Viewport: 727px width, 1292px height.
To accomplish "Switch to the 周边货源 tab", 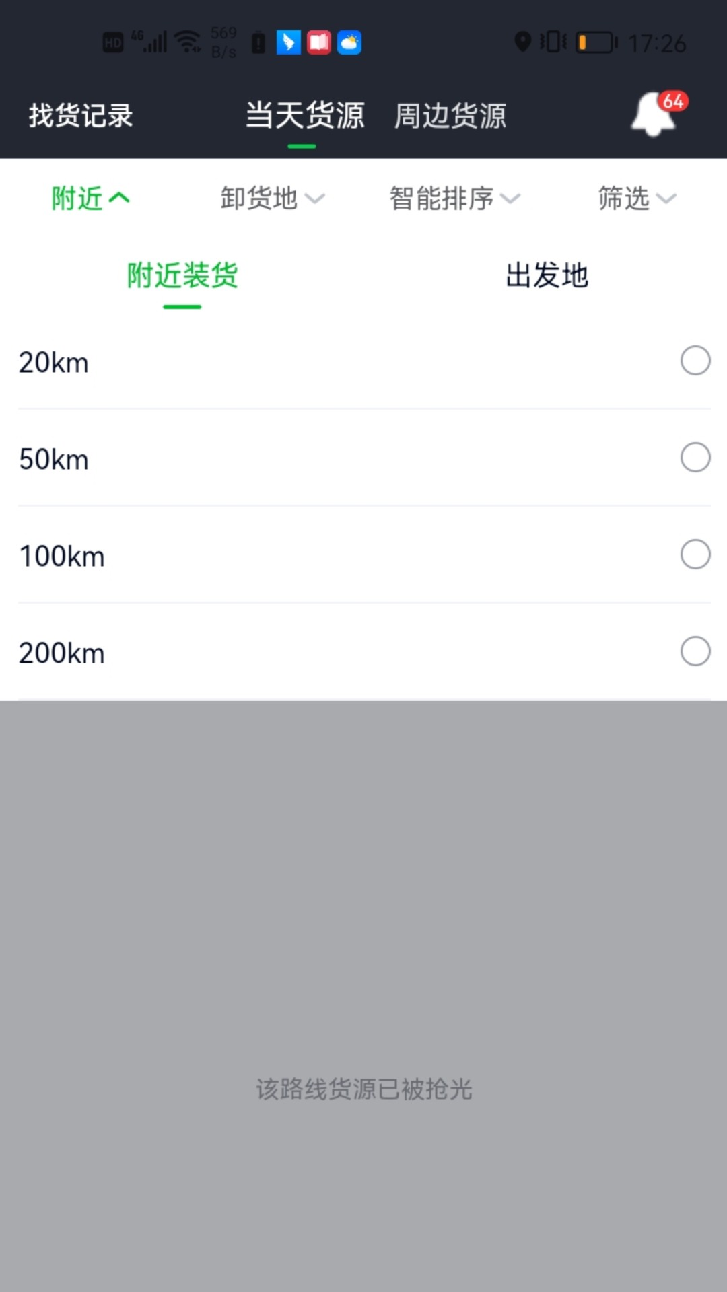I will click(x=450, y=116).
